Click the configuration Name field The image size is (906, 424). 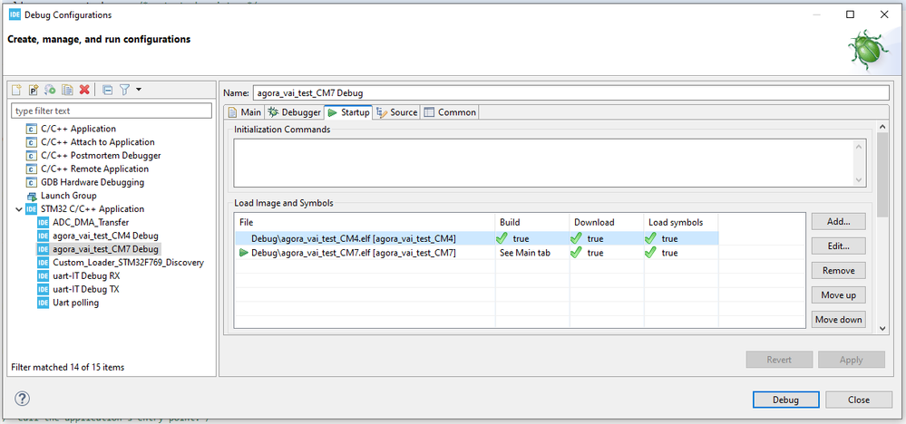[570, 92]
